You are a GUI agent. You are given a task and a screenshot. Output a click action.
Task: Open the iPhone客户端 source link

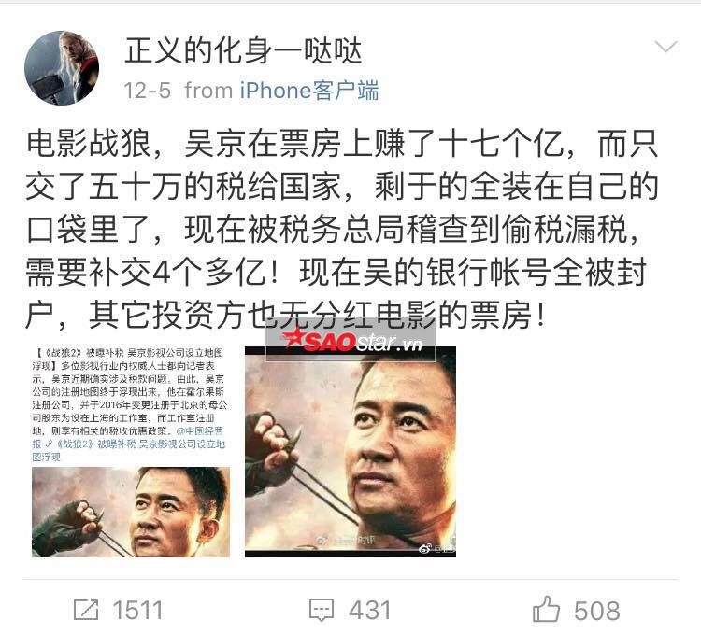[309, 91]
